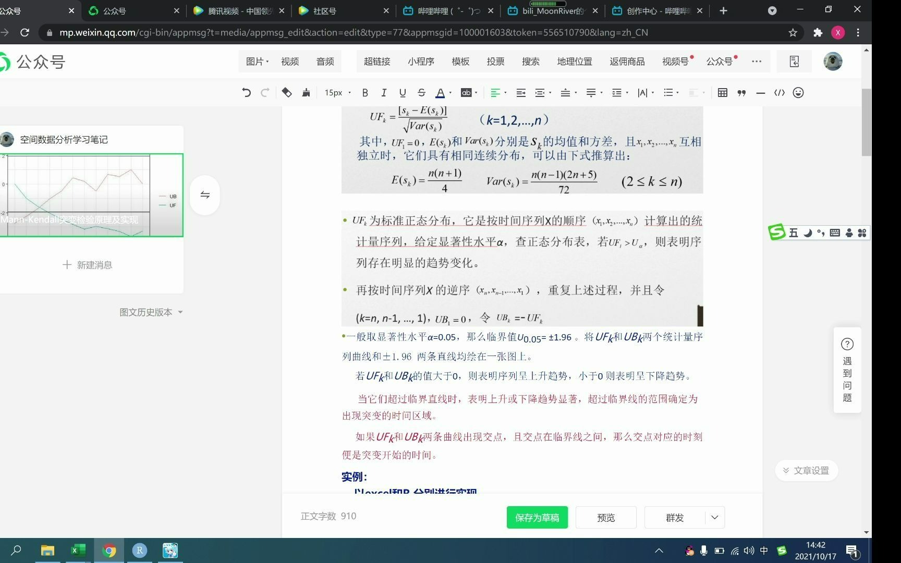The image size is (901, 563).
Task: Open the 遇到问题 help panel
Action: click(x=847, y=371)
